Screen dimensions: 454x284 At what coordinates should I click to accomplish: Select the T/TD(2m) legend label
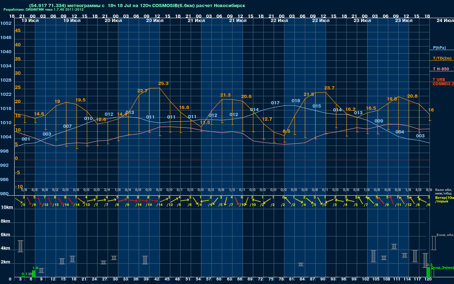(442, 58)
